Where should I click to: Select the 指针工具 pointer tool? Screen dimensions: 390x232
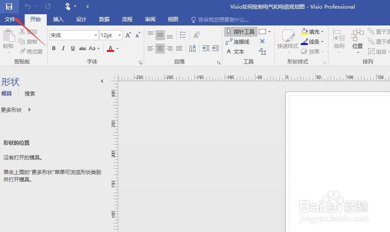[x=241, y=32]
